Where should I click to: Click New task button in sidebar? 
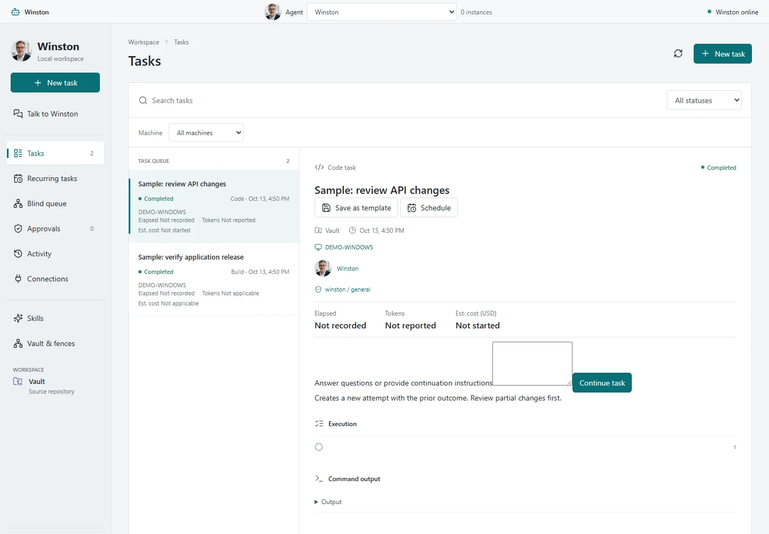point(55,83)
